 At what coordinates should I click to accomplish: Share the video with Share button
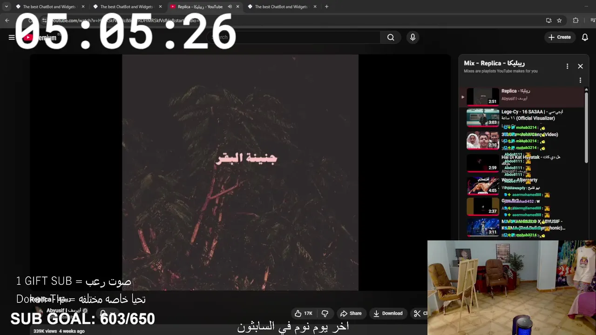(x=351, y=313)
